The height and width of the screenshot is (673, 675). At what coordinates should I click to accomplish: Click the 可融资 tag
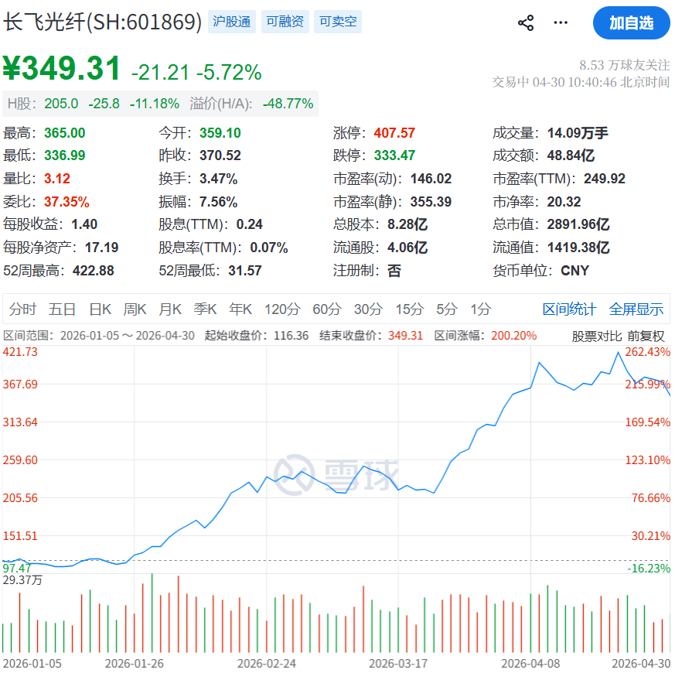[x=285, y=22]
